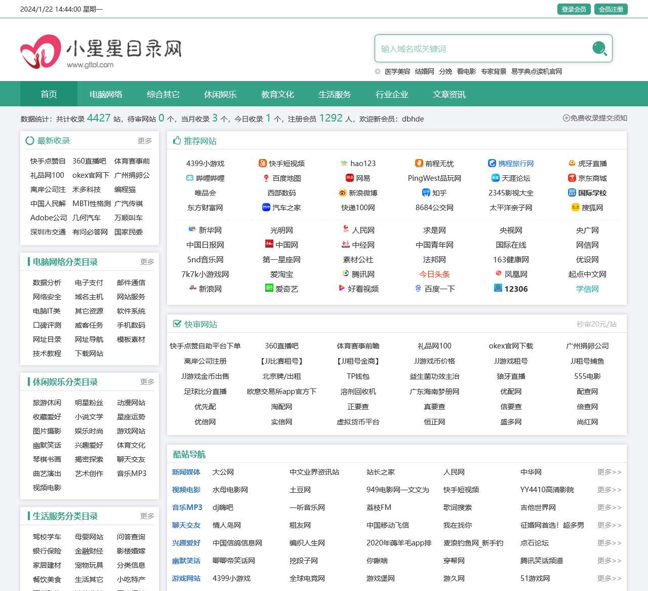The width and height of the screenshot is (648, 591).
Task: Click the 京东商城 icon
Action: (572, 178)
